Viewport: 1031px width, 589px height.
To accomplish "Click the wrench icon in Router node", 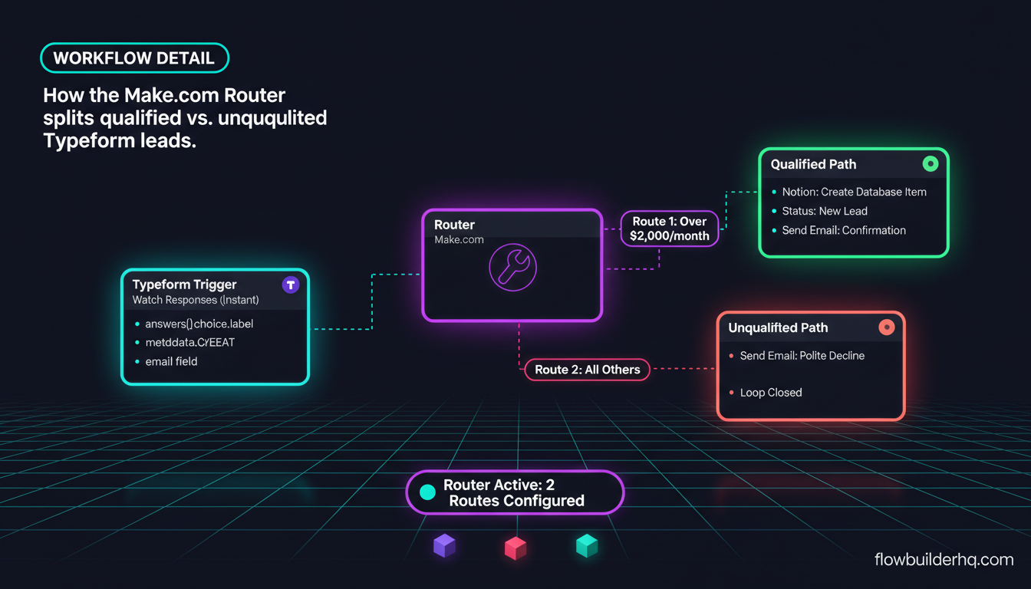I will [512, 268].
